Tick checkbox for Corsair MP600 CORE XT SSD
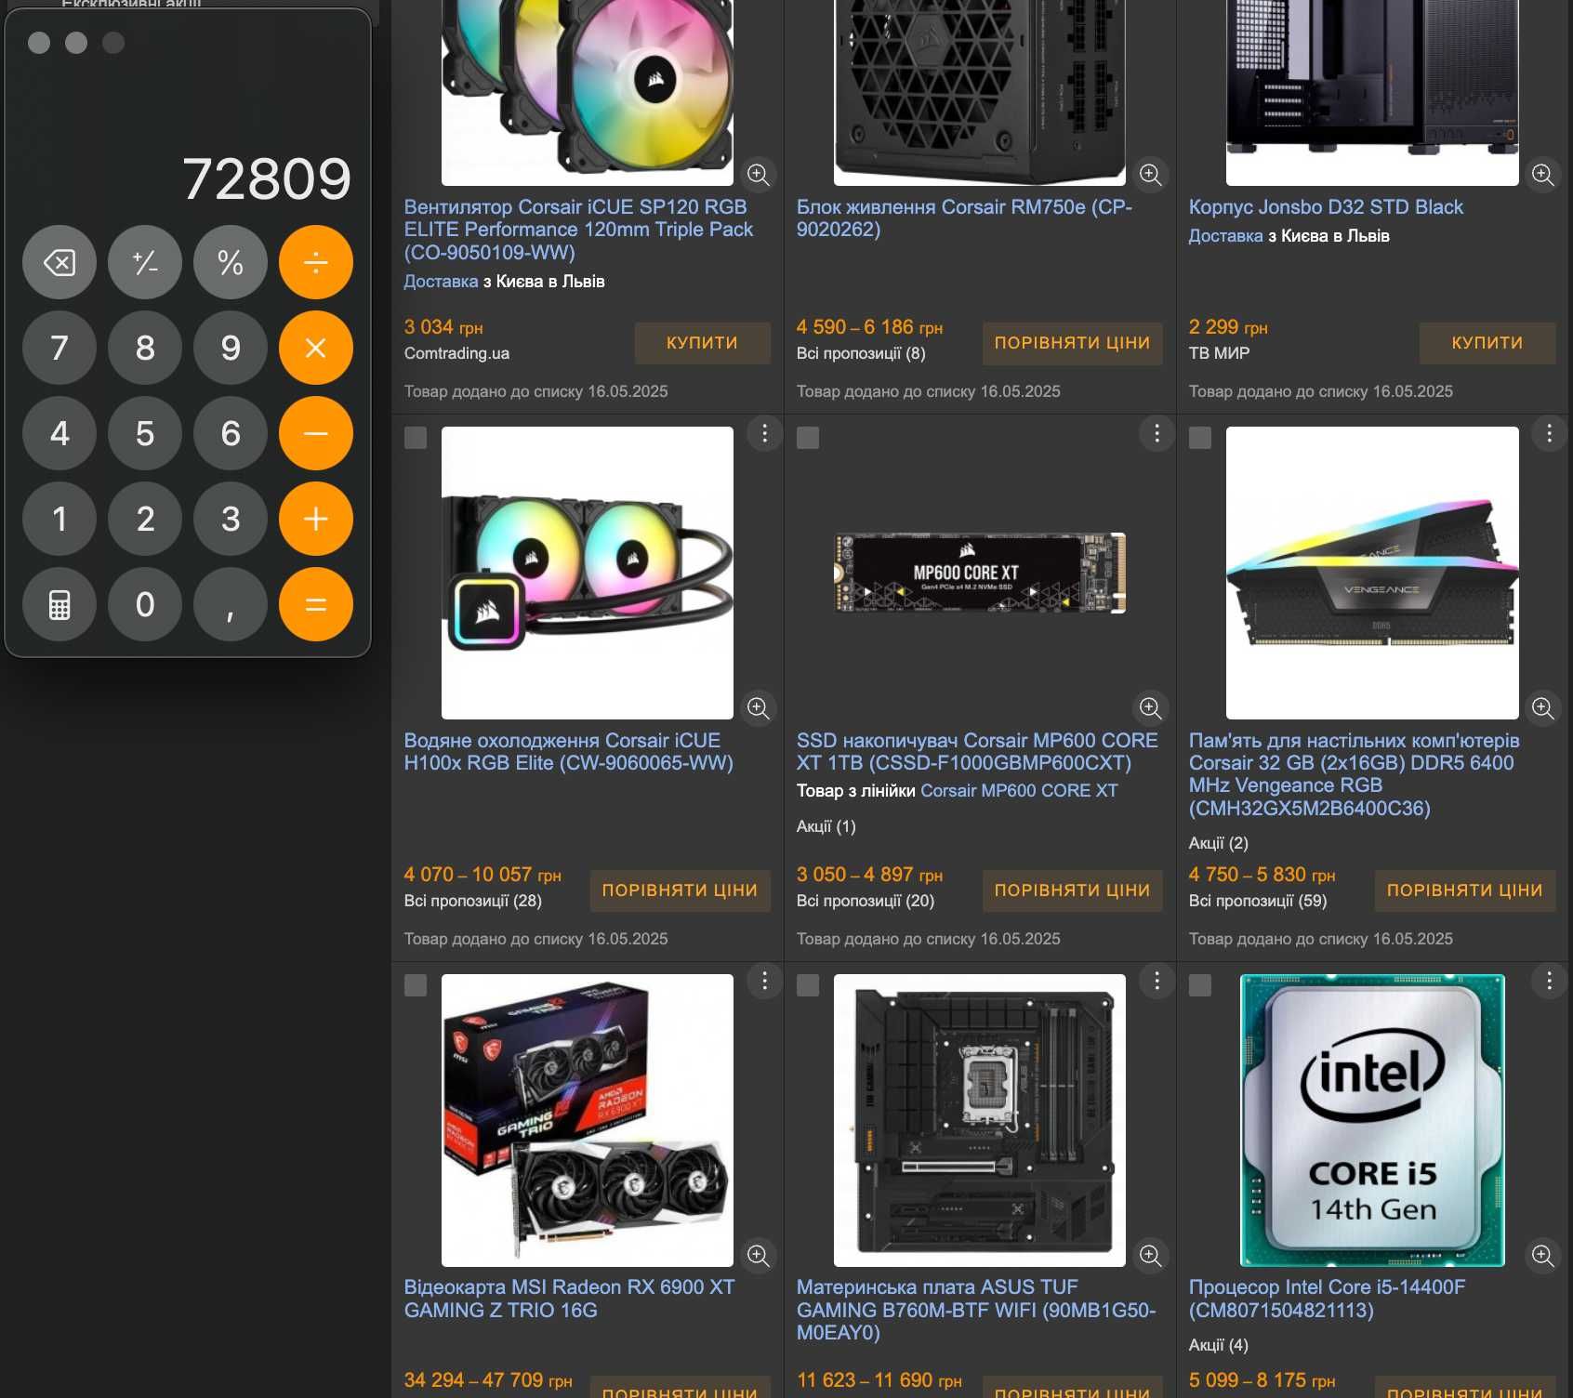This screenshot has width=1573, height=1398. tap(808, 438)
